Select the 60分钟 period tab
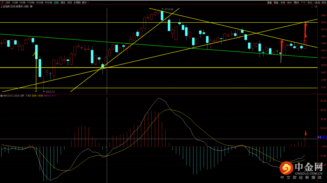Image resolution: width=327 pixels, height=183 pixels. click(x=48, y=2)
